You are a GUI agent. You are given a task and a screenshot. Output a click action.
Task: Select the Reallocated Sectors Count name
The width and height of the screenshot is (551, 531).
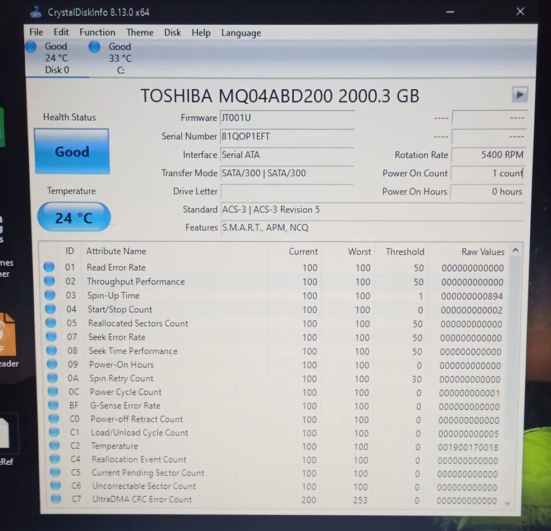coord(138,323)
